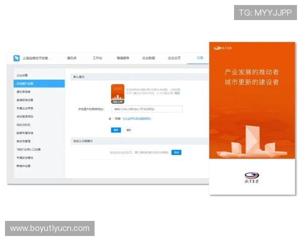Select 启动图片设置 in the sidebar

coord(39,84)
